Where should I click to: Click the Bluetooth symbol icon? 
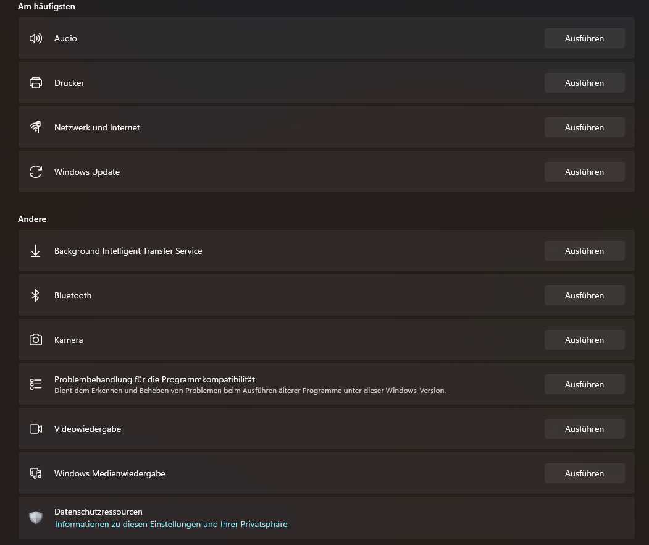click(36, 295)
